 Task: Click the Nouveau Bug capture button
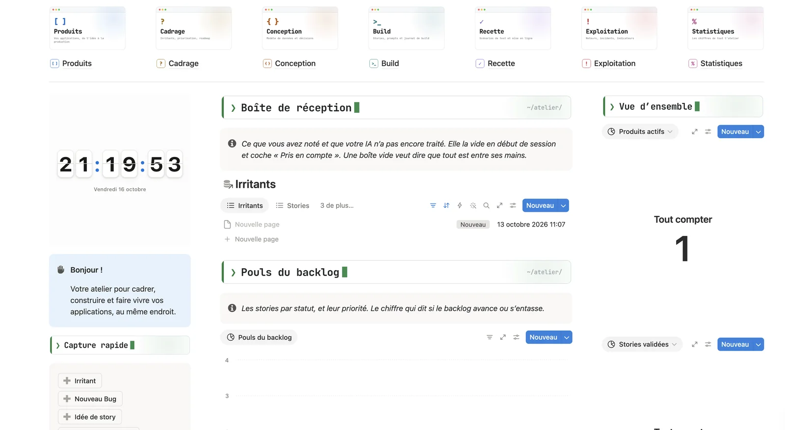90,399
